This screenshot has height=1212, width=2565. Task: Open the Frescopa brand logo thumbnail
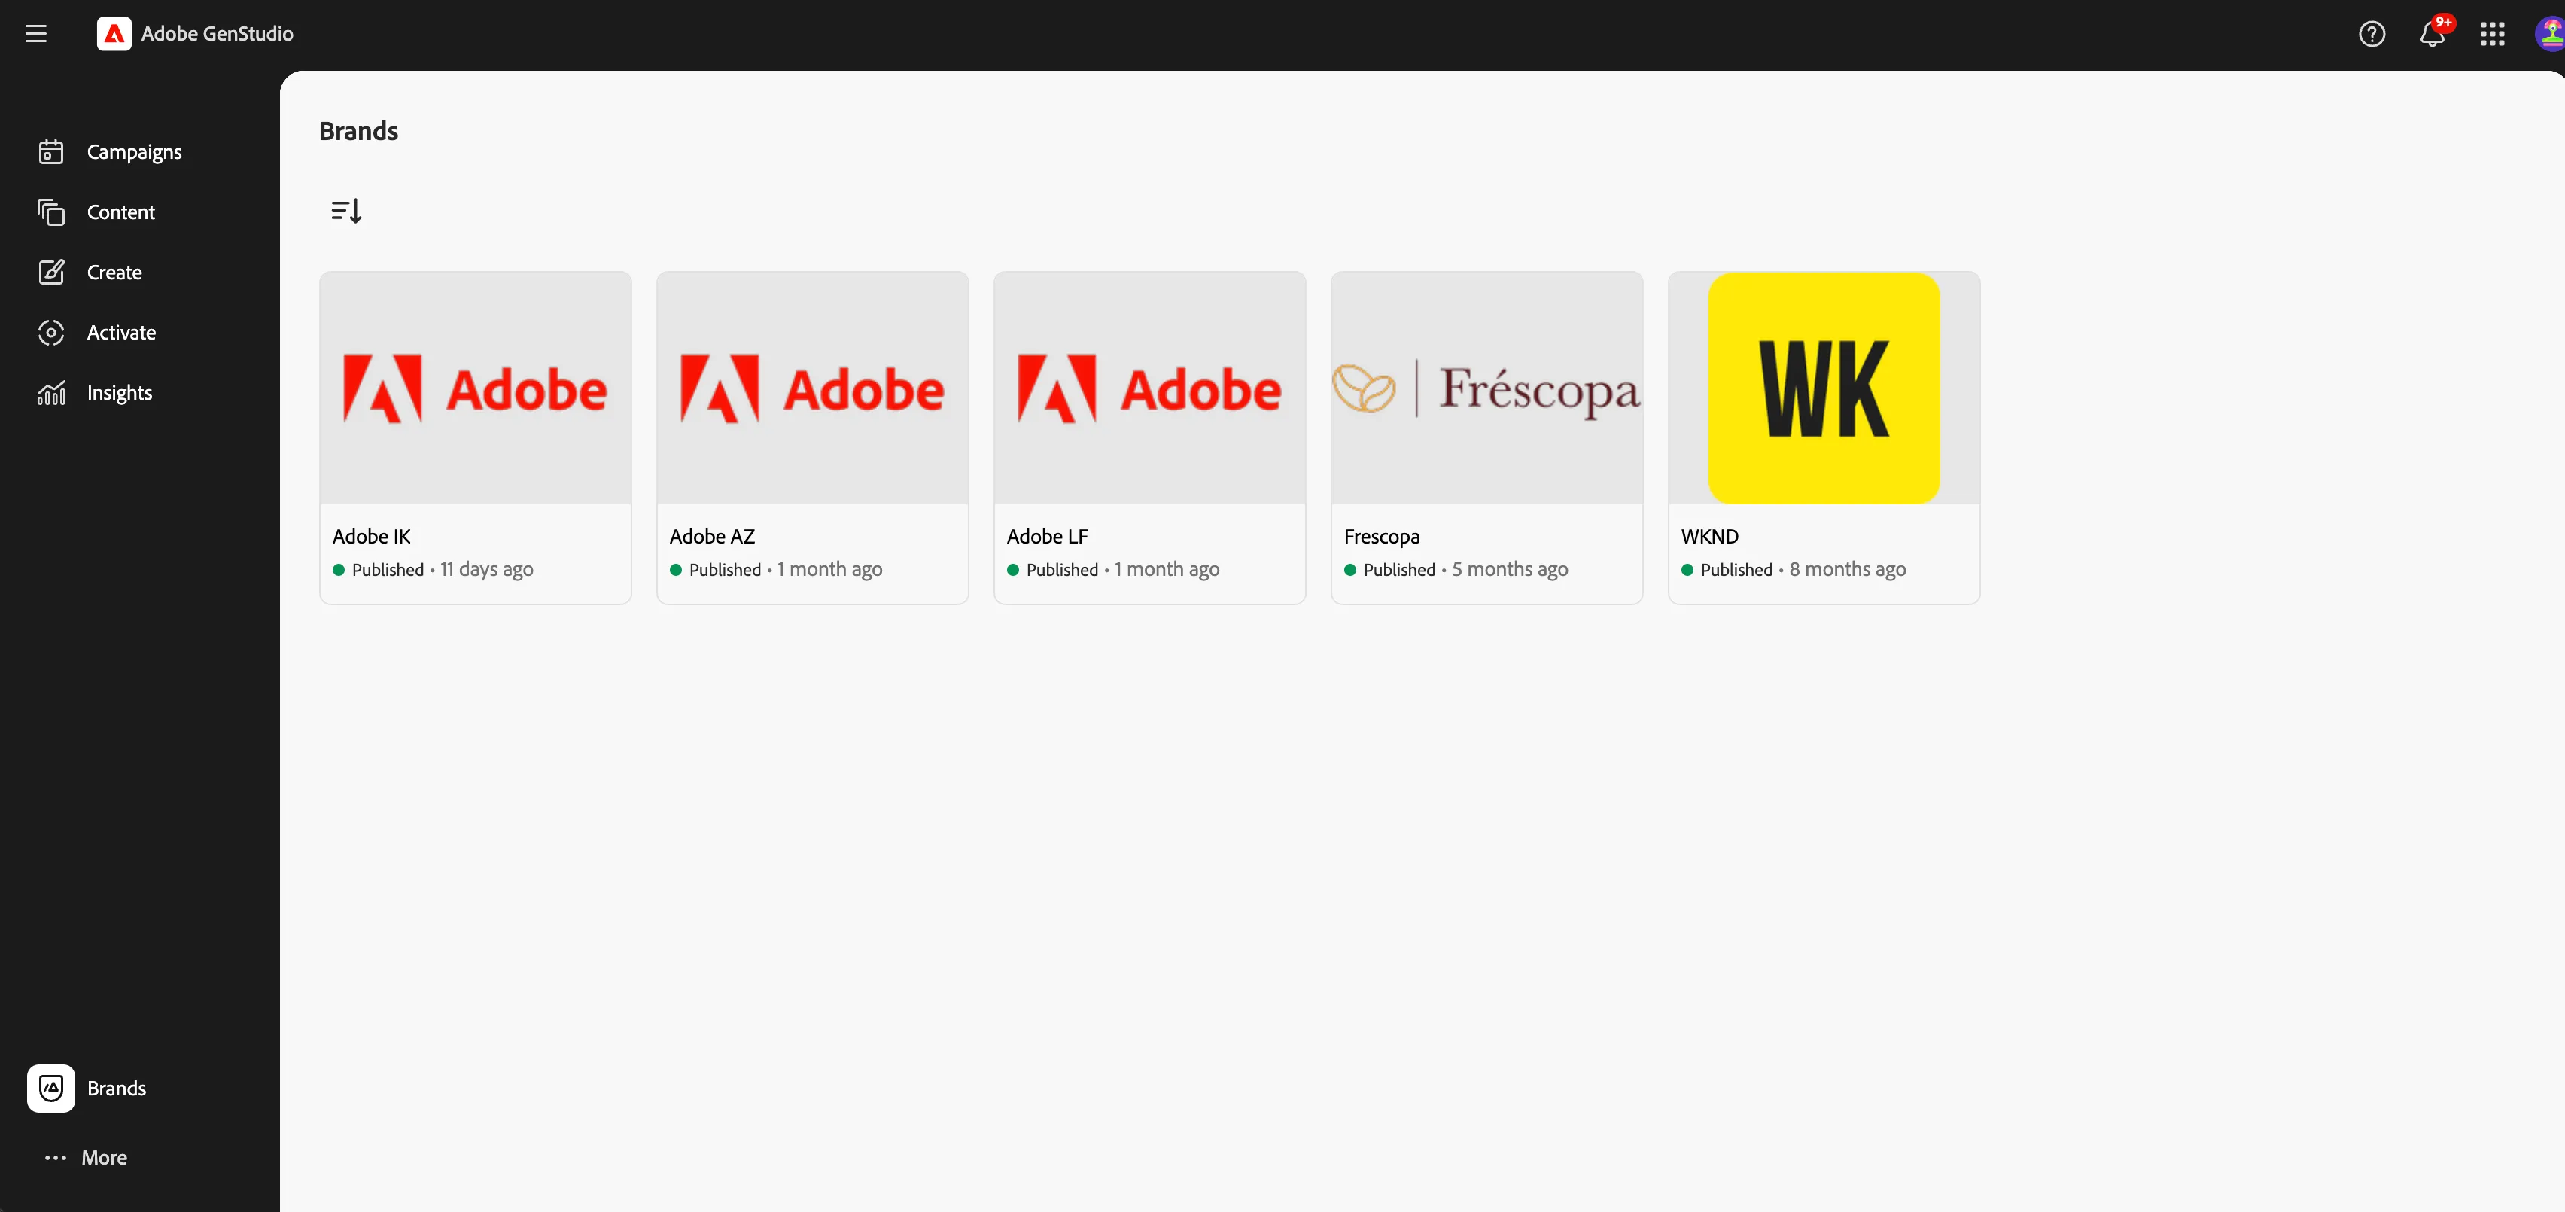(1486, 388)
